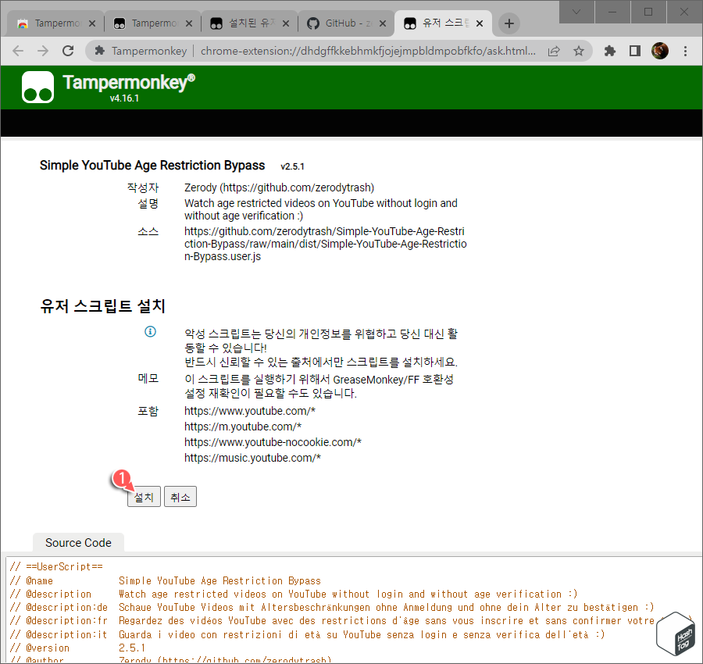Viewport: 703px width, 664px height.
Task: Click the @version 2.5.1 line in source
Action: [x=77, y=648]
